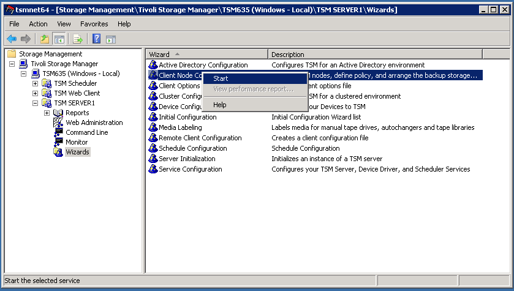Select the Monitor label in the tree
The image size is (514, 291).
coord(77,142)
